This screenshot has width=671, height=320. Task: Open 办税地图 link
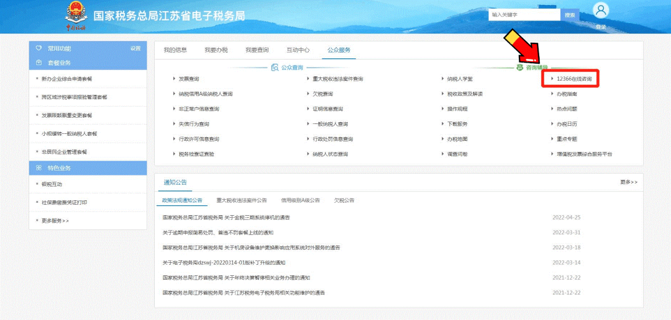(x=457, y=139)
